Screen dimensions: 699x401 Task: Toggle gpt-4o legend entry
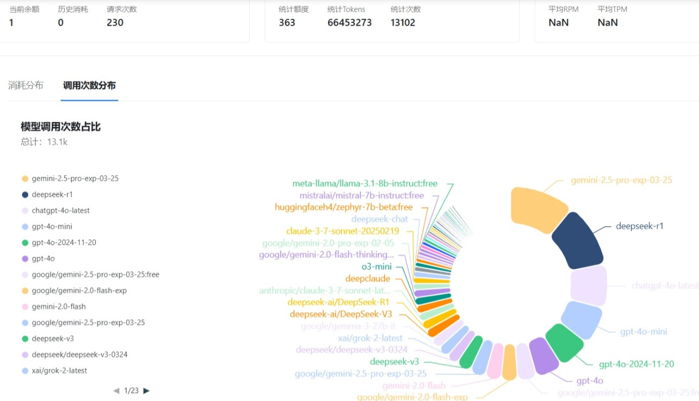pyautogui.click(x=38, y=258)
